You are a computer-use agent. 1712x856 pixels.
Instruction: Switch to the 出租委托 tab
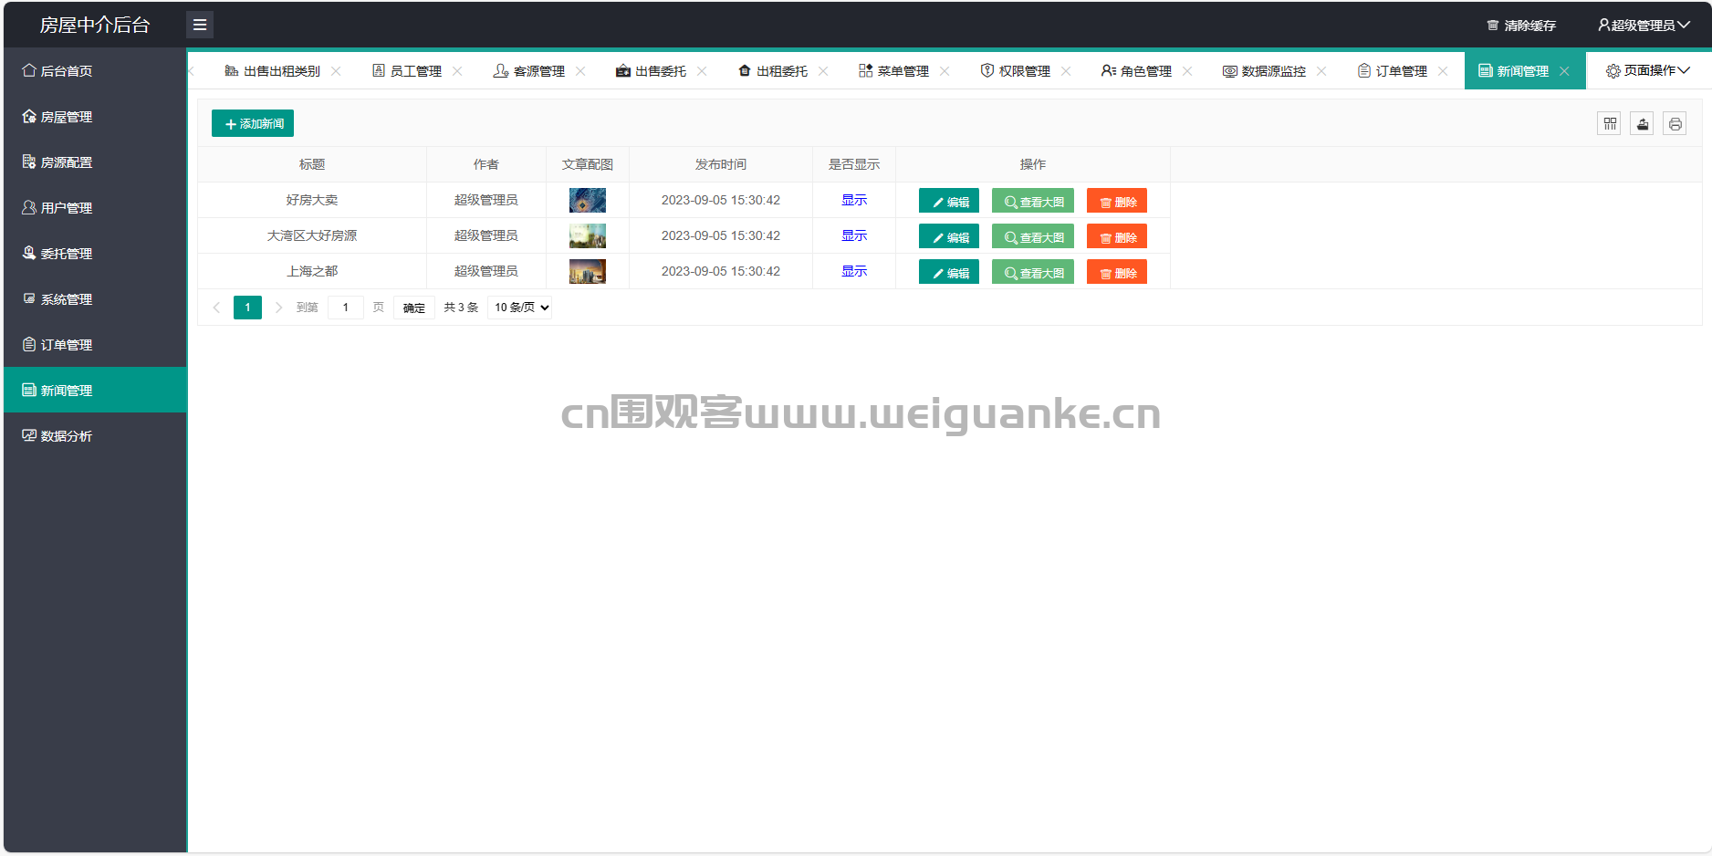773,71
